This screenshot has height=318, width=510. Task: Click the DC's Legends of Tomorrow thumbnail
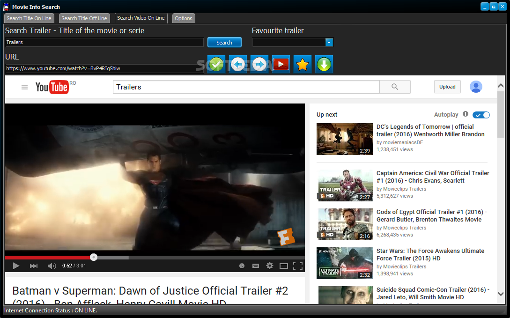pyautogui.click(x=344, y=139)
